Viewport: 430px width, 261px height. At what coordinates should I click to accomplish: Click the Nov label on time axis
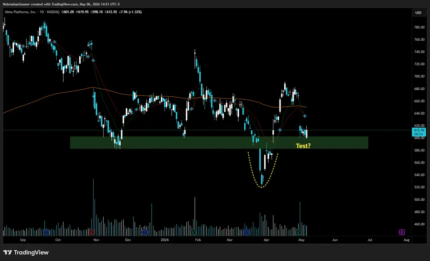[x=96, y=240]
